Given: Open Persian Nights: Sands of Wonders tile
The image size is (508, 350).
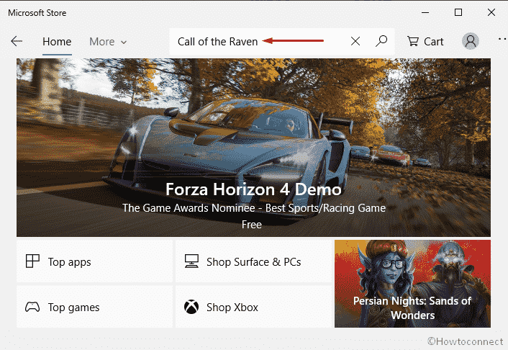Looking at the screenshot, I should (x=412, y=284).
